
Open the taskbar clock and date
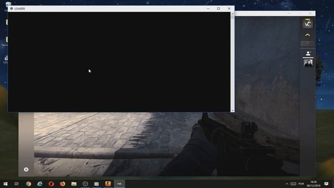tap(314, 184)
